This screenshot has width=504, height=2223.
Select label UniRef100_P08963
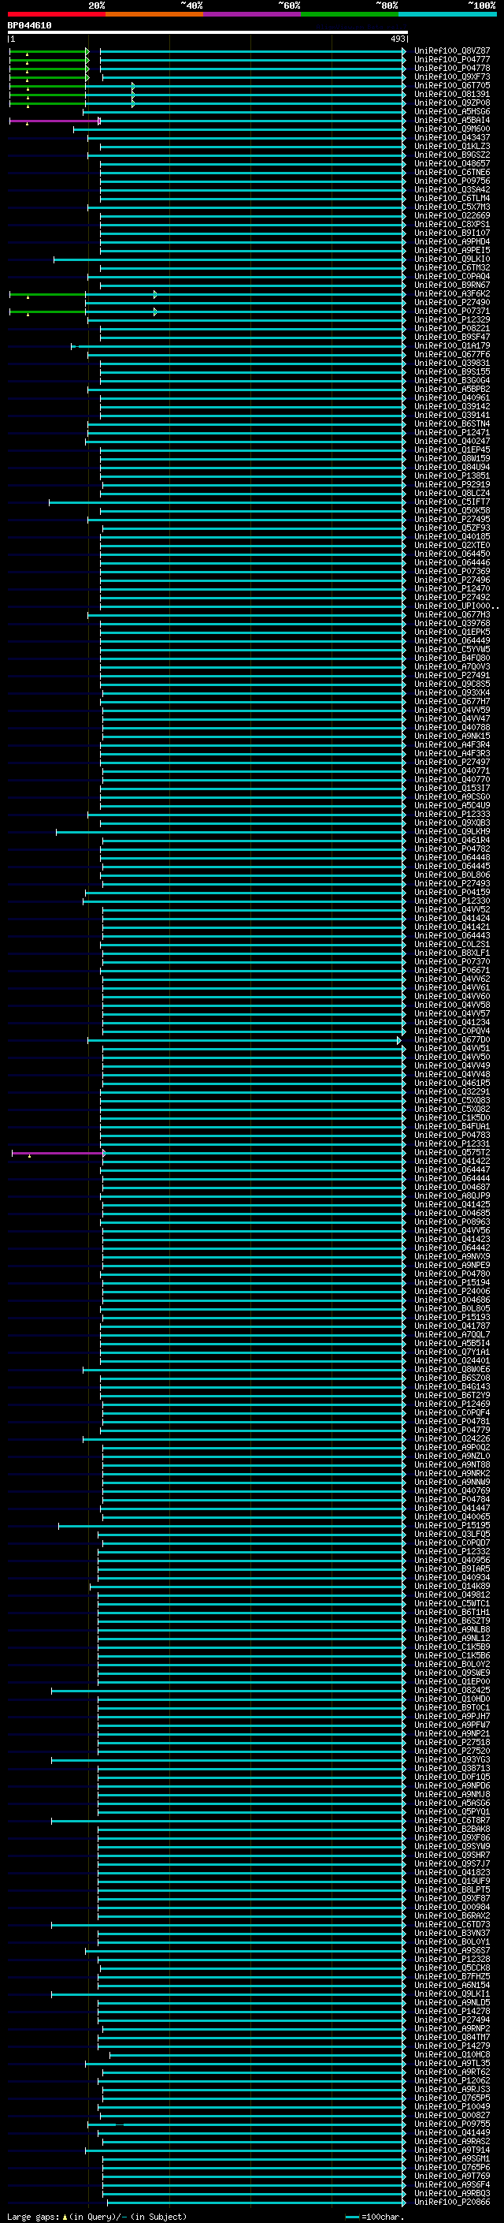[451, 1221]
